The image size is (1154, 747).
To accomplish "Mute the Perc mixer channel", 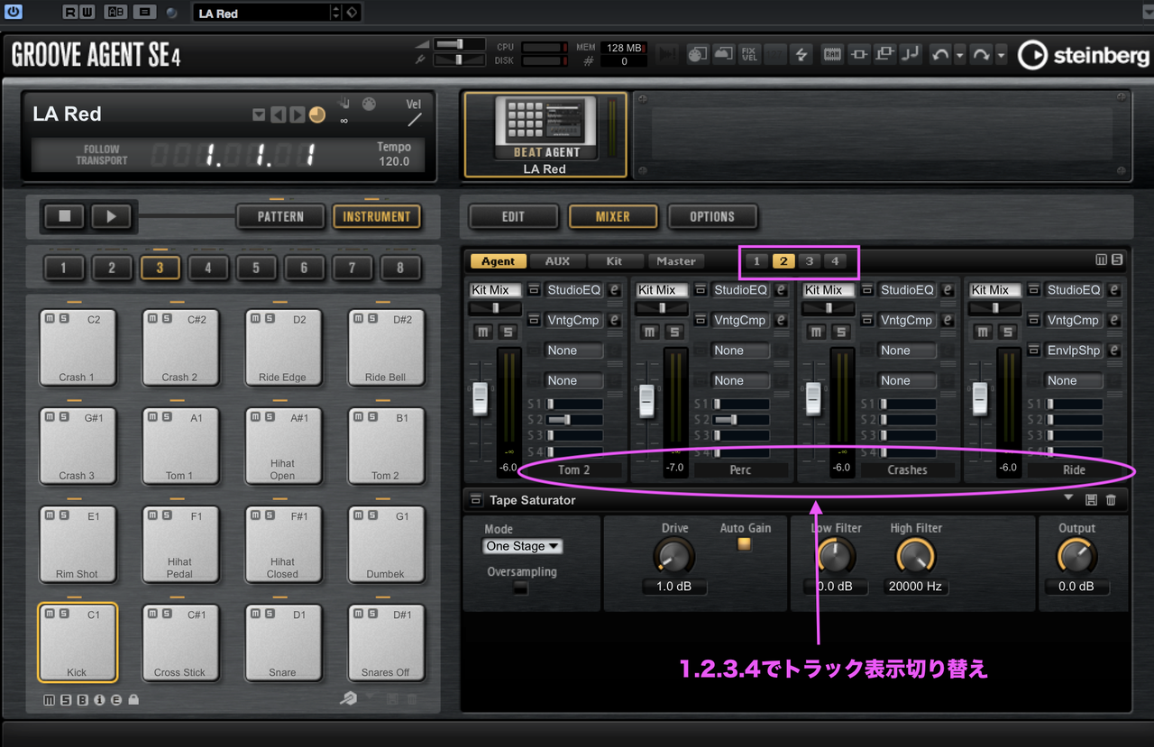I will coord(649,333).
